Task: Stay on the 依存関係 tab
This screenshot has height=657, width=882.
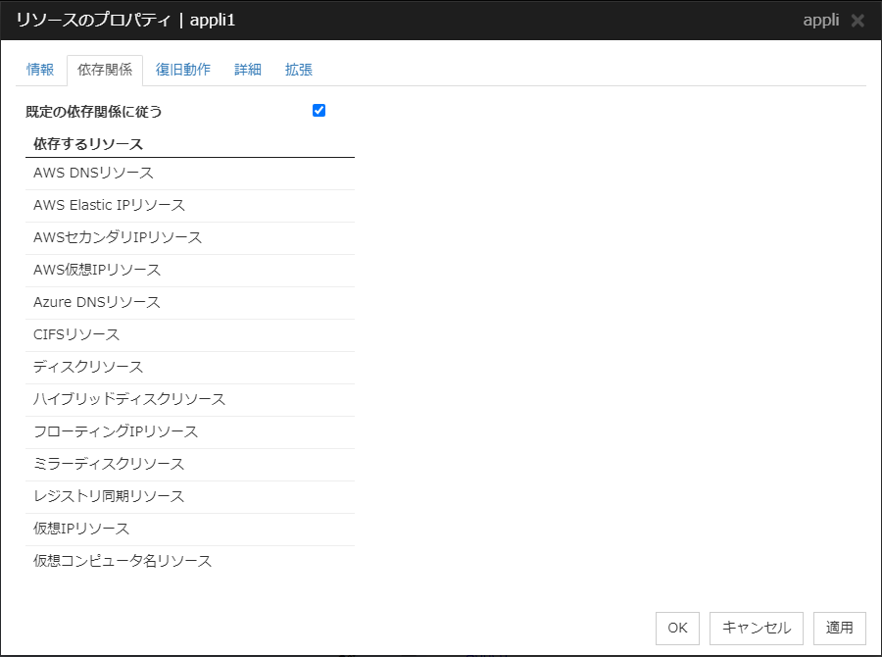Action: [x=105, y=70]
